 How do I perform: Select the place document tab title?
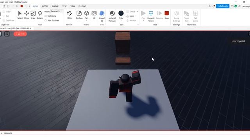pyautogui.click(x=14, y=28)
